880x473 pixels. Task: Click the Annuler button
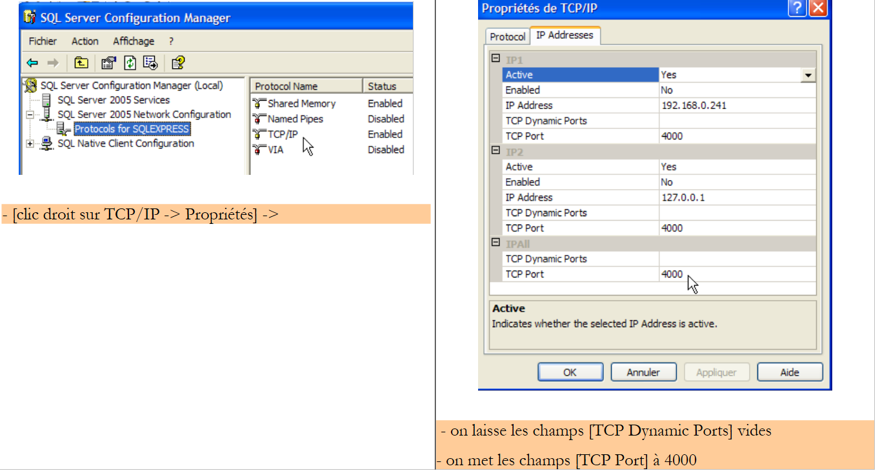[643, 372]
